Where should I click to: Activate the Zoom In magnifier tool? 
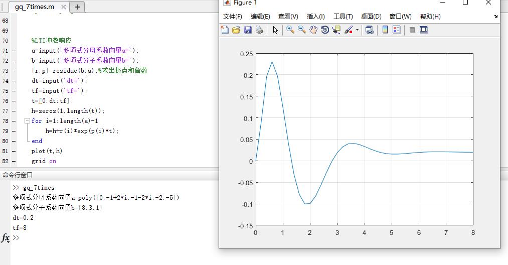[x=290, y=30]
